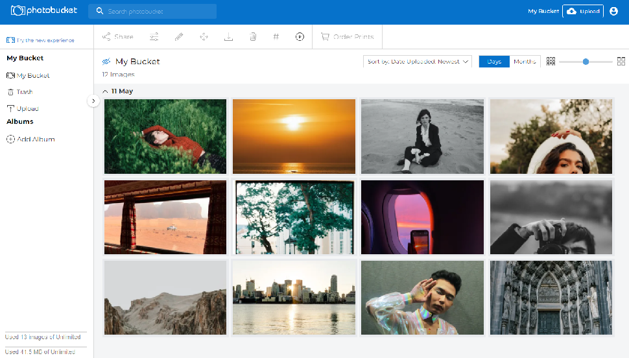Screen dimensions: 629x358
Task: Click Add Album in sidebar
Action: (30, 139)
